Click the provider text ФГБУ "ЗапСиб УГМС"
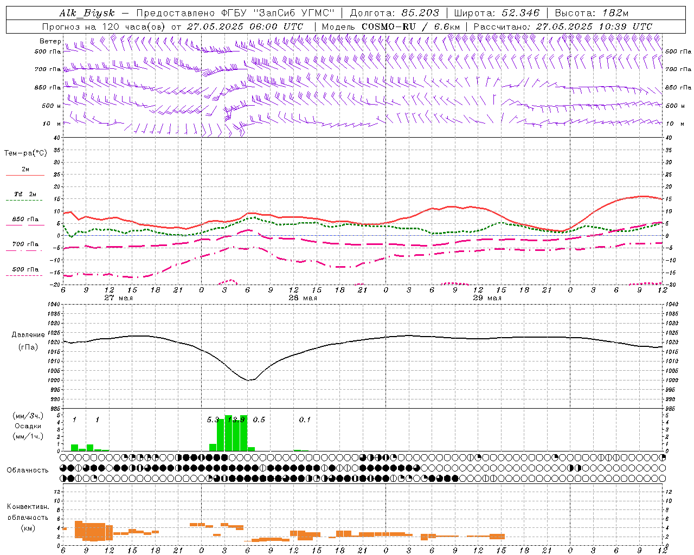Screen dimensions: 694x555 click(279, 14)
